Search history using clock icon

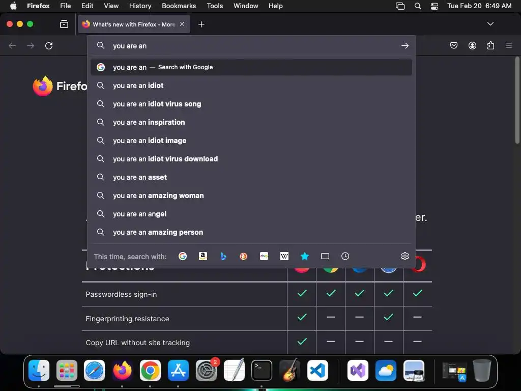coord(345,256)
